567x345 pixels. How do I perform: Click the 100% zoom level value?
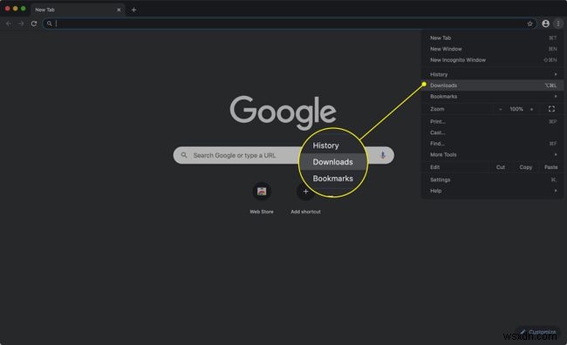coord(516,109)
